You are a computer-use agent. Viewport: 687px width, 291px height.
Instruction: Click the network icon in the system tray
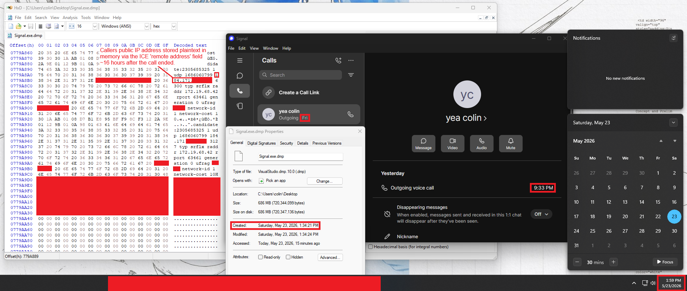(645, 283)
